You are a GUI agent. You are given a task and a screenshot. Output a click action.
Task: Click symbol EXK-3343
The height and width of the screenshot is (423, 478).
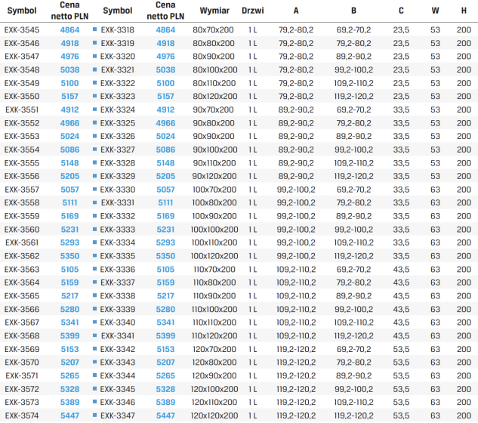click(118, 363)
